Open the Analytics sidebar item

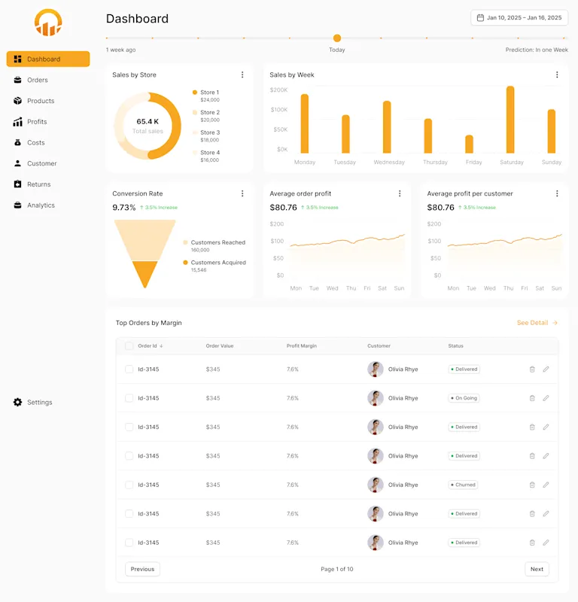pyautogui.click(x=41, y=205)
